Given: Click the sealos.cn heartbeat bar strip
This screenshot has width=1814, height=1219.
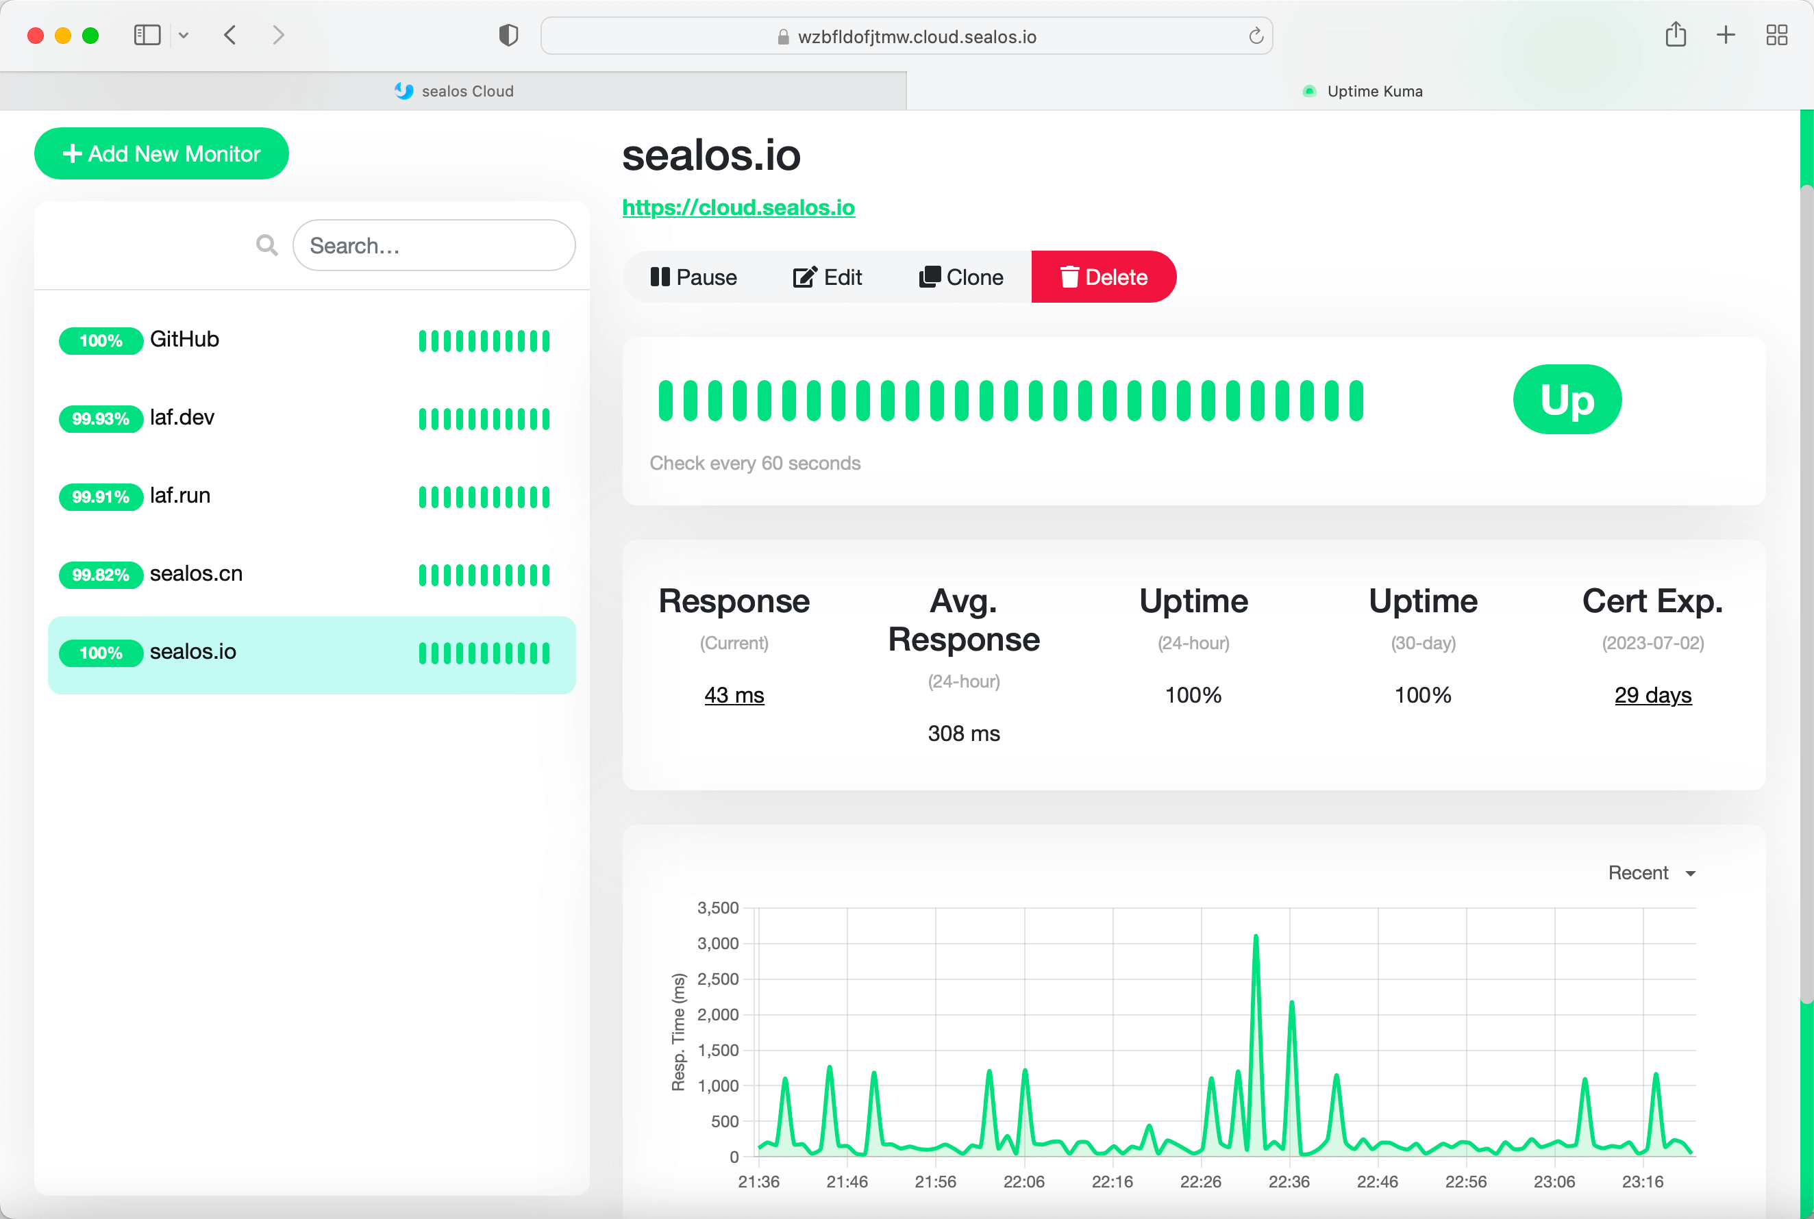Looking at the screenshot, I should click(x=484, y=575).
